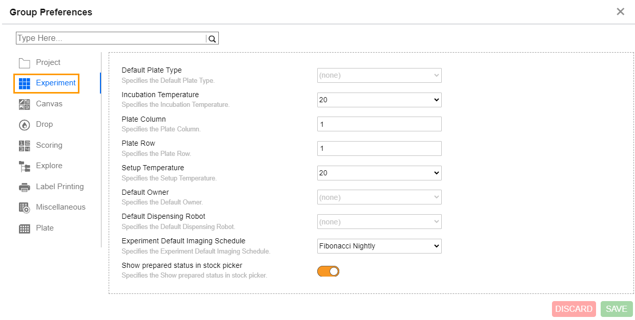
Task: Switch to the Canvas tab
Action: coord(49,104)
